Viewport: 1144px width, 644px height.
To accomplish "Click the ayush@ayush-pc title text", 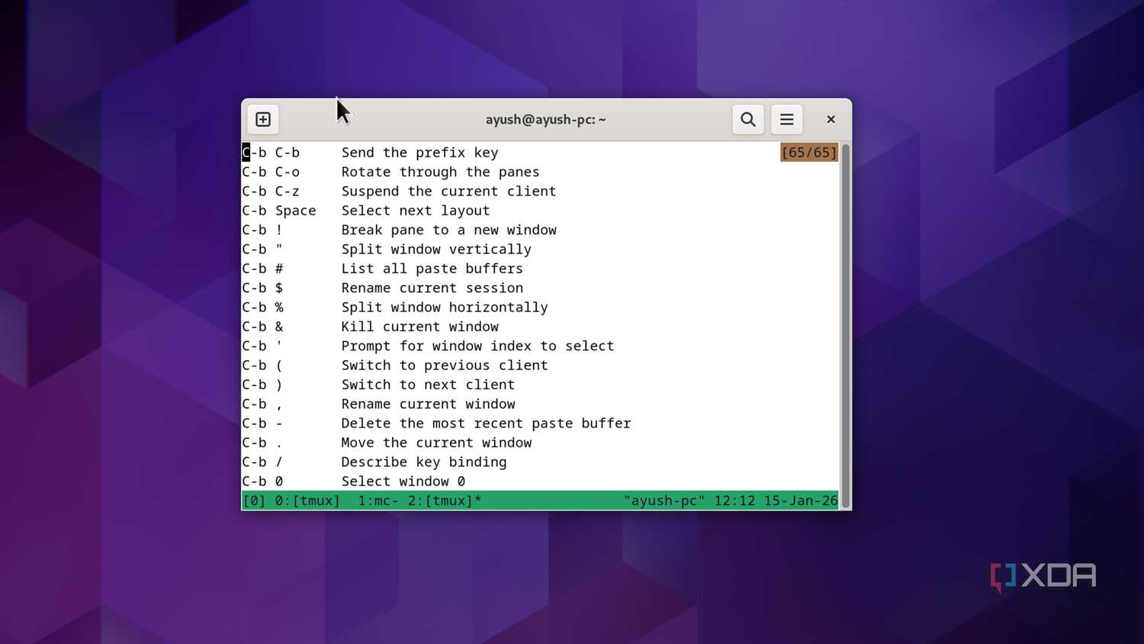I will [x=545, y=119].
